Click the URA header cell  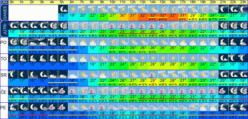point(4,2)
